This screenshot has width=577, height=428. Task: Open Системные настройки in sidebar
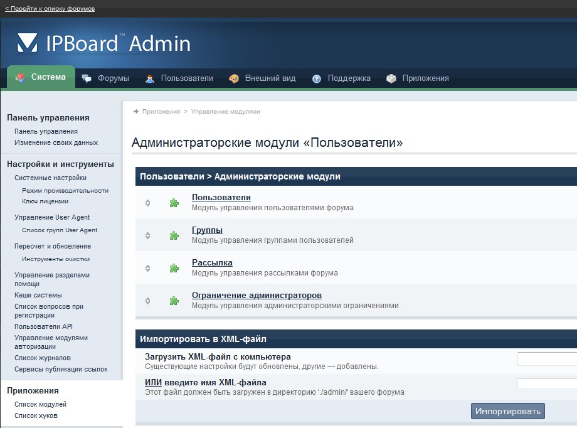point(50,178)
